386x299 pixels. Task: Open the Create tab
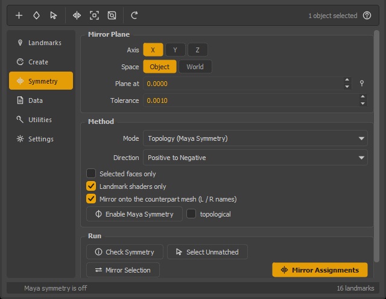[41, 62]
